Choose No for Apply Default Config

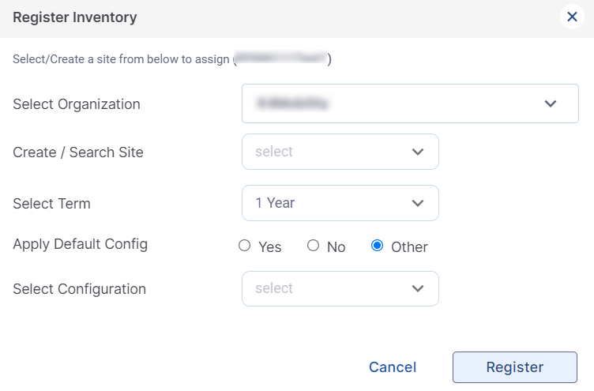coord(313,246)
